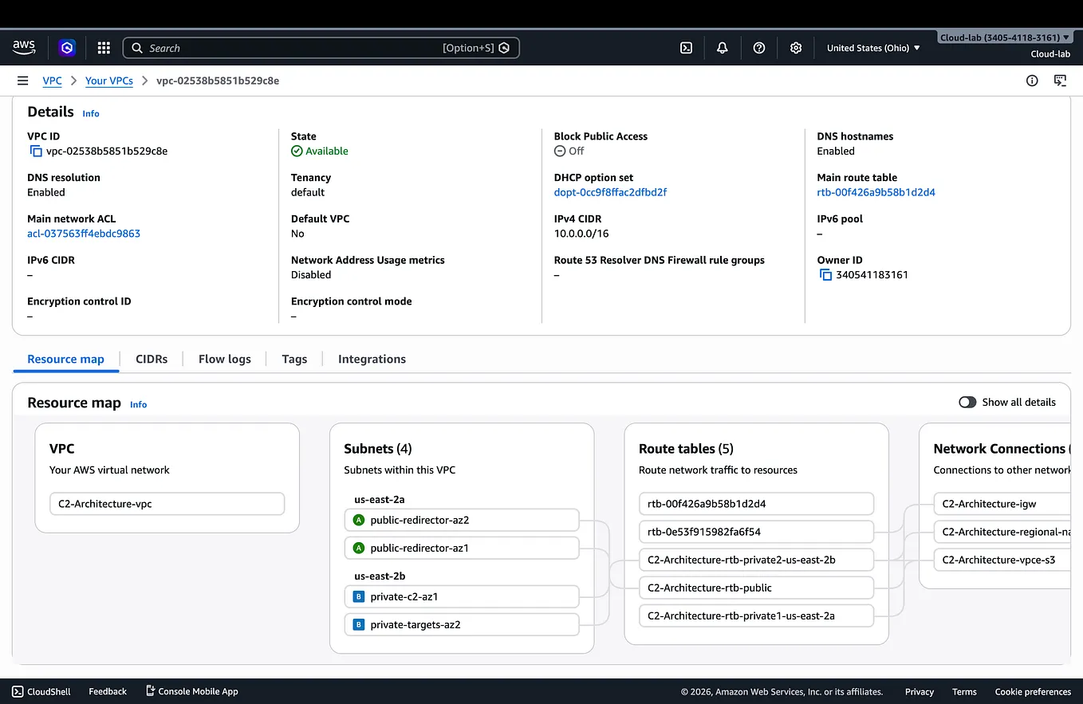Click the search magnifier icon
The height and width of the screenshot is (704, 1083).
point(137,48)
